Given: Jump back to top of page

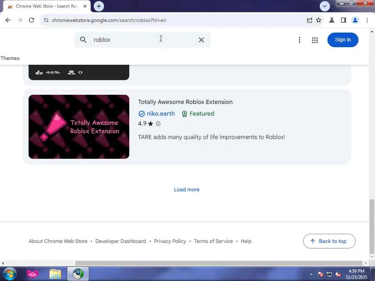Looking at the screenshot, I should pyautogui.click(x=329, y=241).
